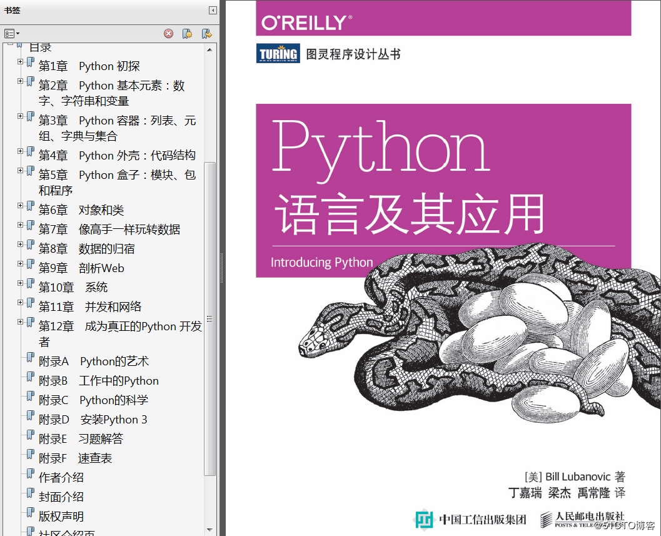
Task: Go to 第4章 Python 外壳：代码结构
Action: [117, 156]
